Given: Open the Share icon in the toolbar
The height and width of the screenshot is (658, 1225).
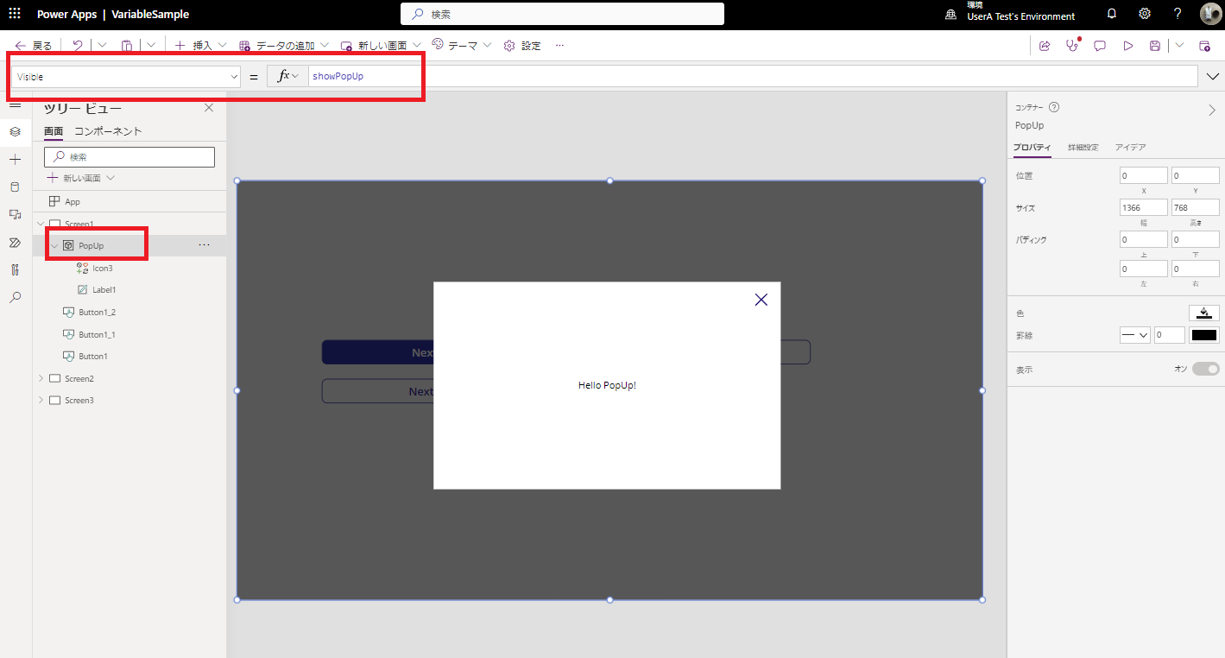Looking at the screenshot, I should click(1045, 46).
